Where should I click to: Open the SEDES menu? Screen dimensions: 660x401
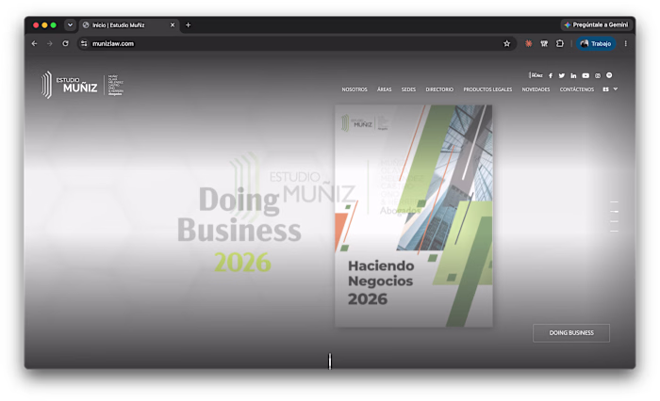[x=408, y=89]
